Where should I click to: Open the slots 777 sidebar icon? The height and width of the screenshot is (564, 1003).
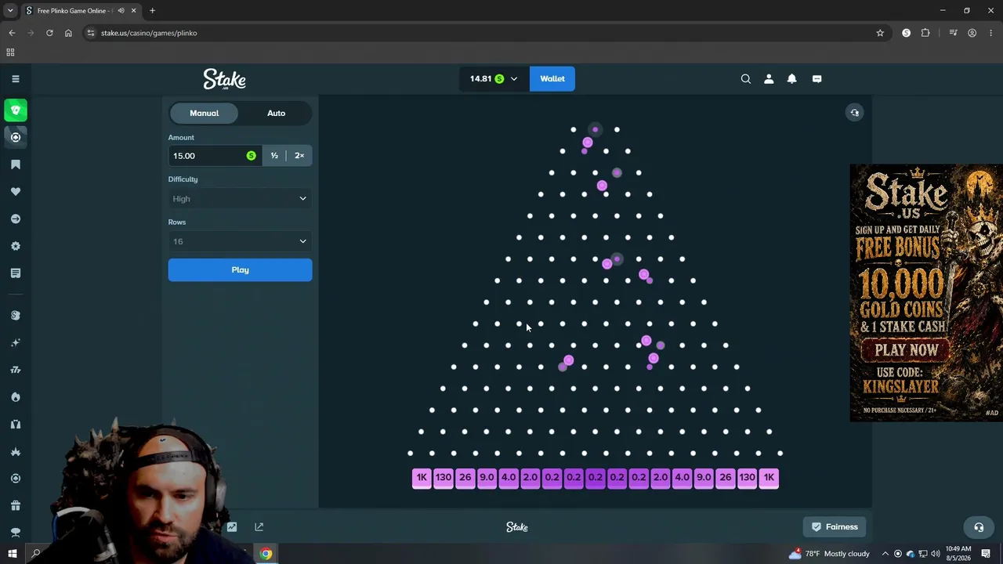tap(16, 370)
